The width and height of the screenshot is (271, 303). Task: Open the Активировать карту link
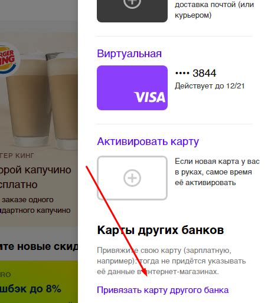148,141
